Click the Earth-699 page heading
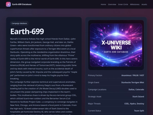Viewport: 153px width, 115px height. pyautogui.click(x=27, y=32)
